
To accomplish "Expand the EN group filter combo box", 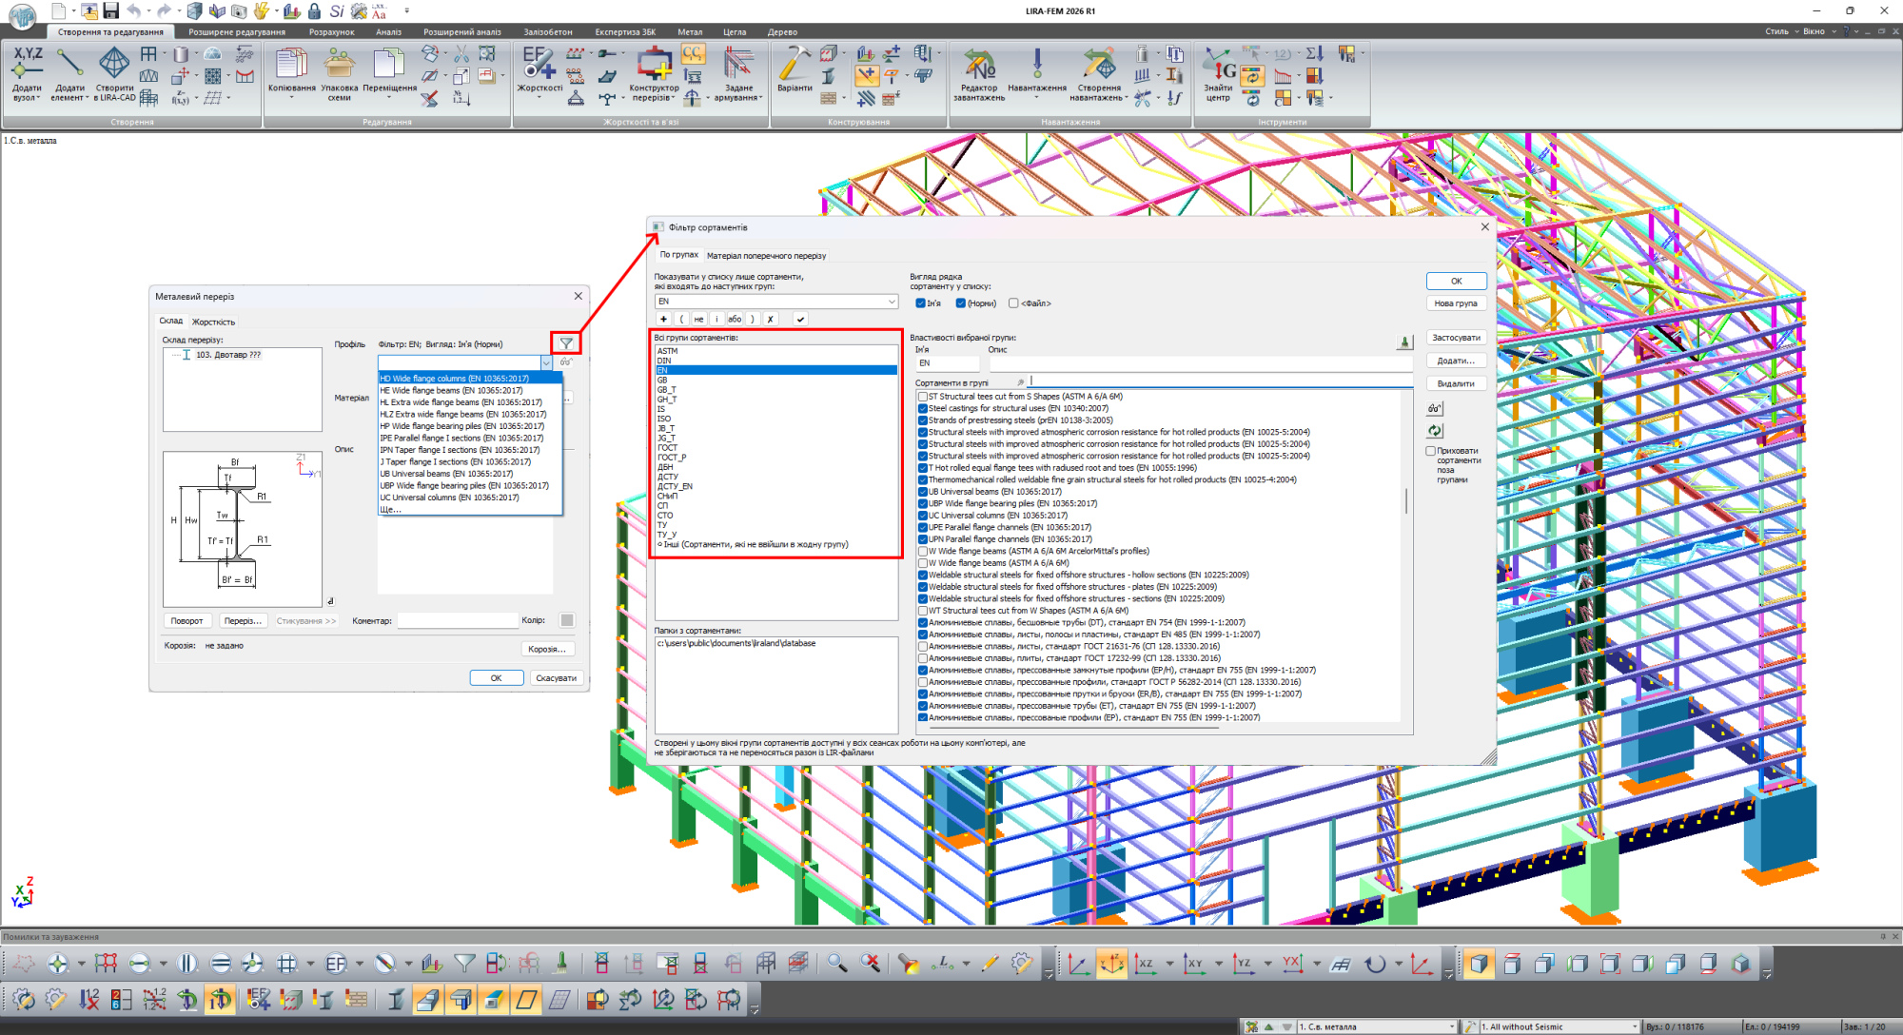I will (892, 302).
